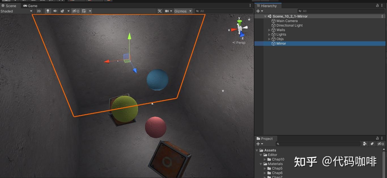Click the search All field in Scene toolbar

(224, 11)
